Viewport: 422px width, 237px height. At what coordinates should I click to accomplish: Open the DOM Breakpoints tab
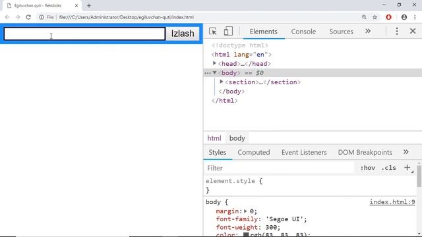(x=365, y=152)
